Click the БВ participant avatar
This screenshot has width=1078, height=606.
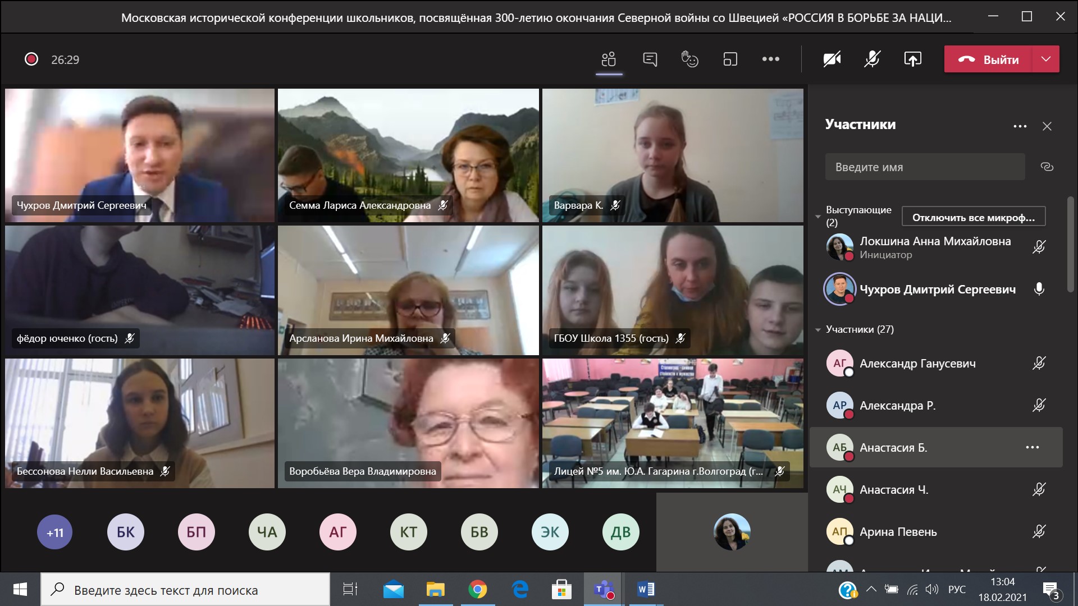coord(479,532)
